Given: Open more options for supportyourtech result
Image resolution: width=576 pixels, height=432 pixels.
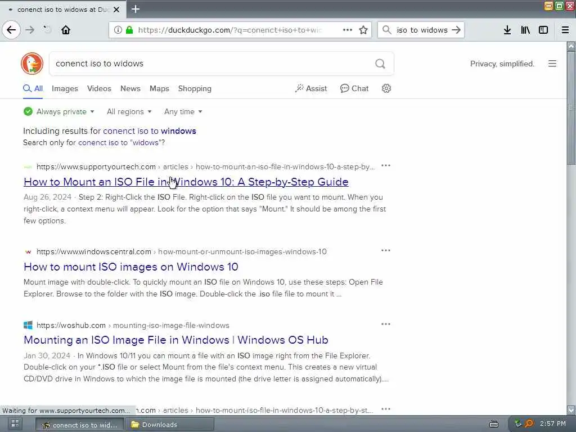Looking at the screenshot, I should pos(386,166).
